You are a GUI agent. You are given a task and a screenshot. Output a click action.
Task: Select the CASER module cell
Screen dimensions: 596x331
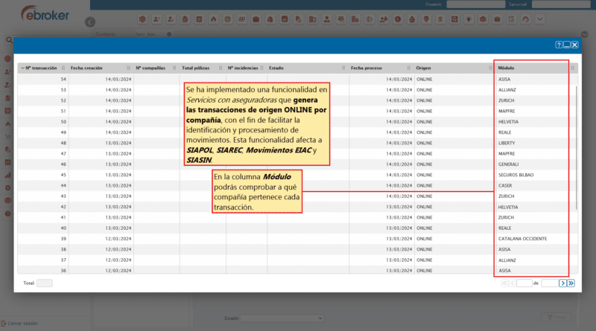coord(505,186)
